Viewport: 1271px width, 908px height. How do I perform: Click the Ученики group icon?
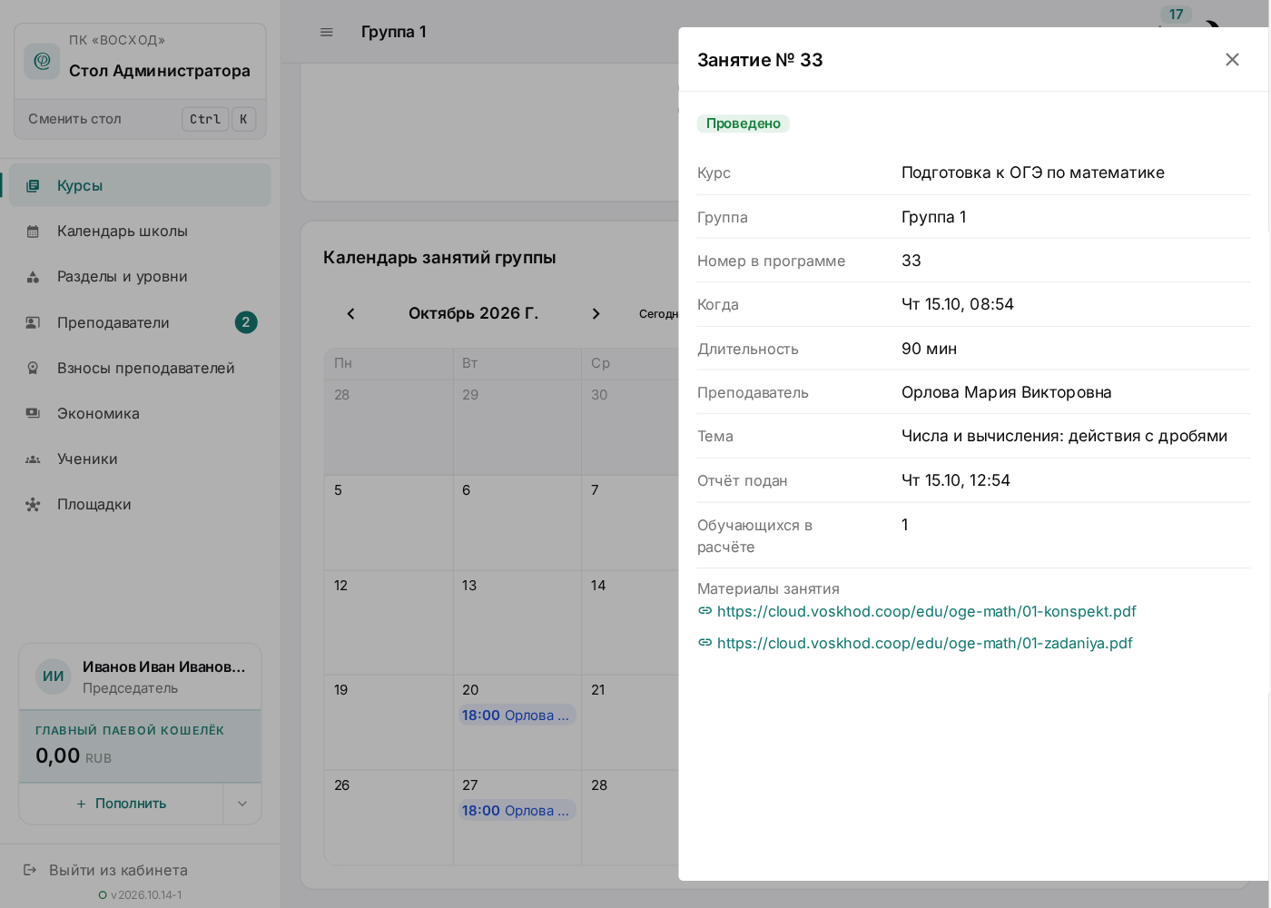33,459
